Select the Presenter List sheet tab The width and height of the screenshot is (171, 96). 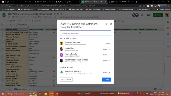[x=22, y=89]
